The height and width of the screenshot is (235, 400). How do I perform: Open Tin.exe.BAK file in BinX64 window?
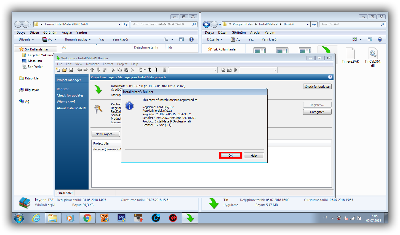pos(350,56)
